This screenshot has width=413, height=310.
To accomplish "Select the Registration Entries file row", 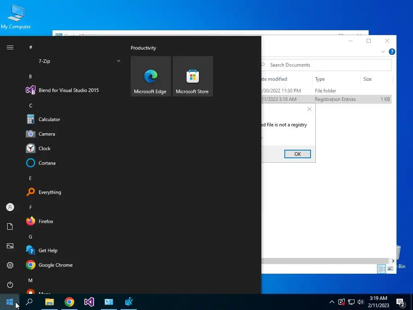I will [x=326, y=99].
